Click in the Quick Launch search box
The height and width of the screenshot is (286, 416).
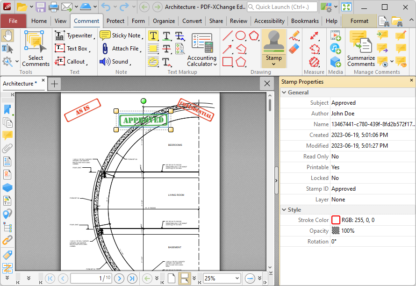pyautogui.click(x=282, y=7)
